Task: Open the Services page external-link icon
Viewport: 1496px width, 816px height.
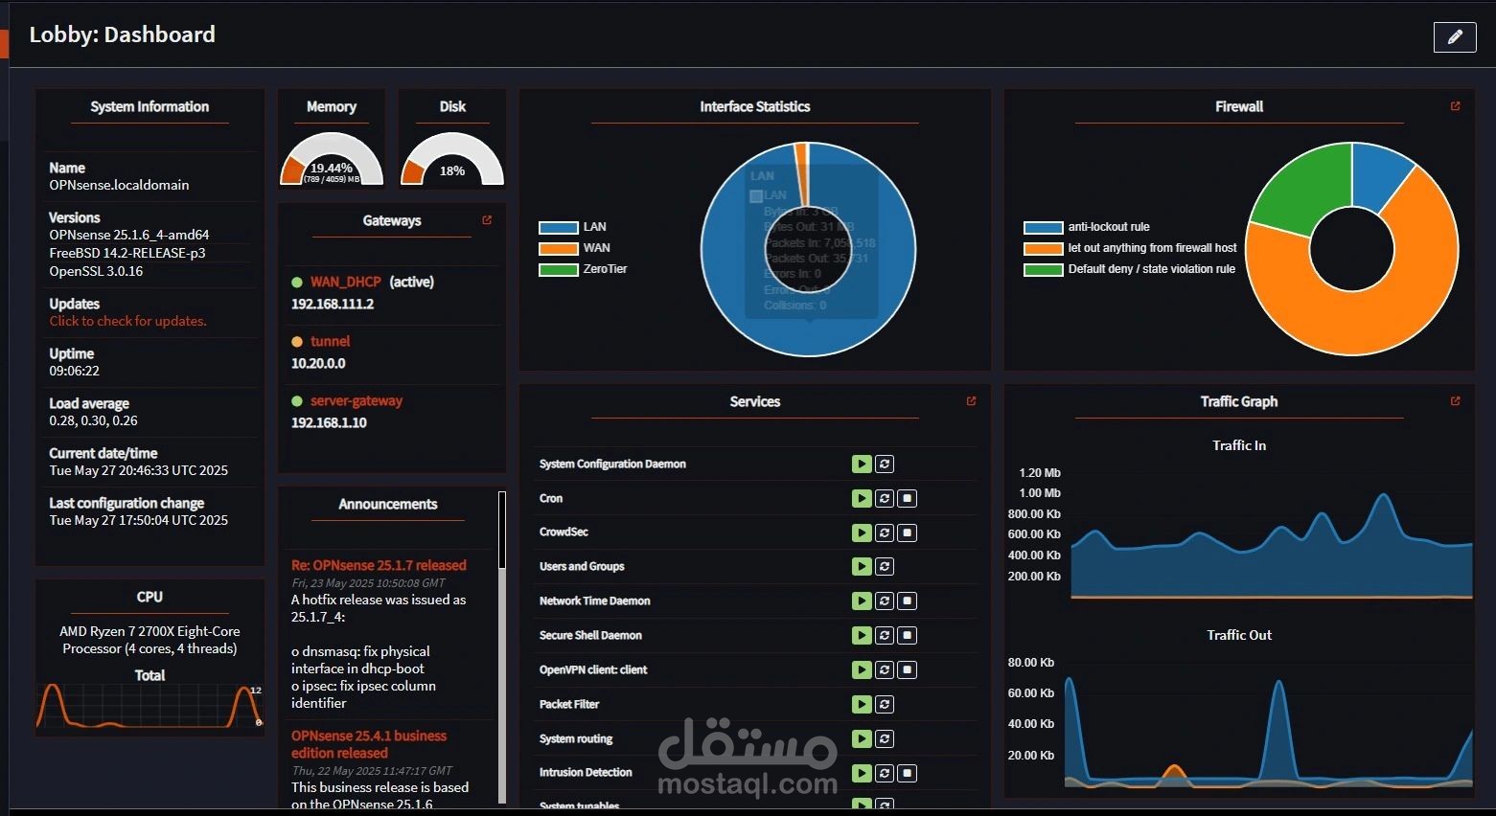Action: tap(971, 400)
